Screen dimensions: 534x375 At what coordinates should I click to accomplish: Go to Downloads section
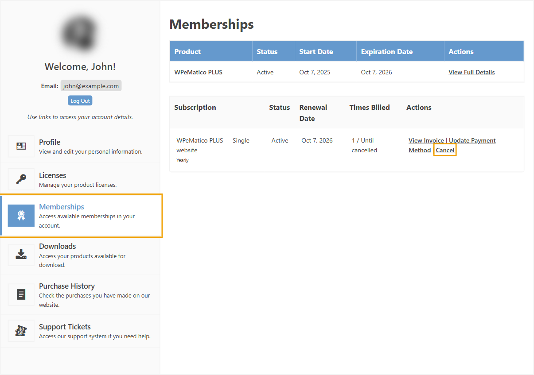(x=80, y=255)
